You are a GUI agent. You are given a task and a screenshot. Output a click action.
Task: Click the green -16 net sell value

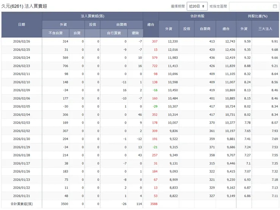[155, 90]
